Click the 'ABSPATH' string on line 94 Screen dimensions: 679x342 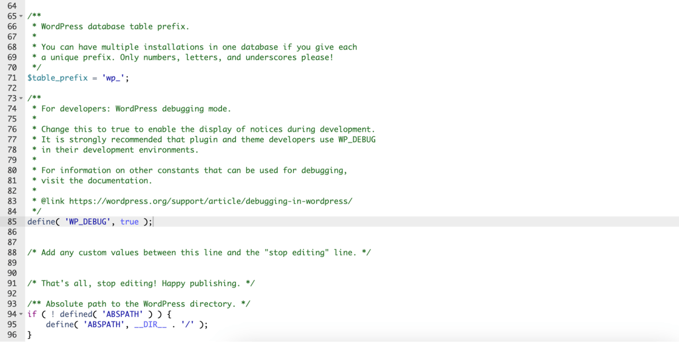click(122, 314)
